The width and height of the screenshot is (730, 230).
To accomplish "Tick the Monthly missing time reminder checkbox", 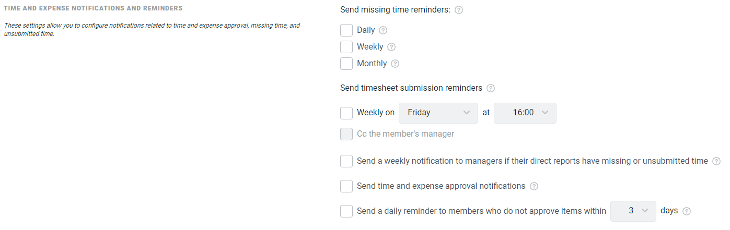I will tap(346, 64).
